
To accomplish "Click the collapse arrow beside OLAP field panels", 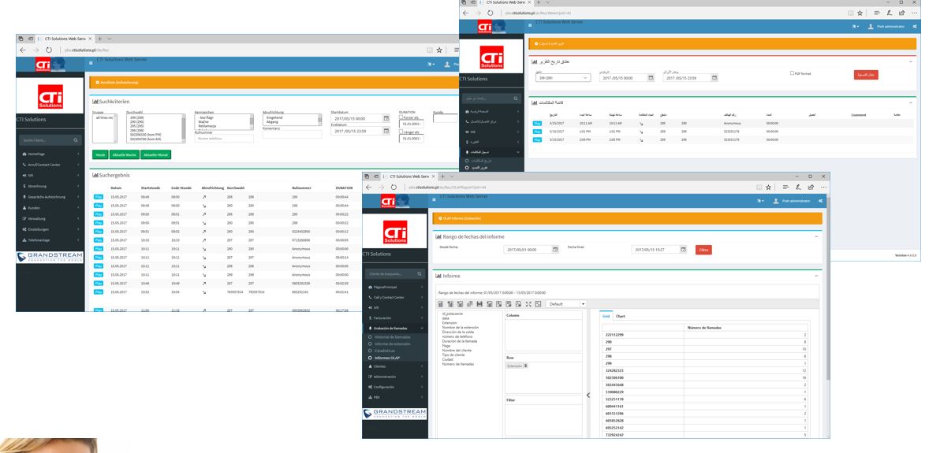I will (587, 395).
